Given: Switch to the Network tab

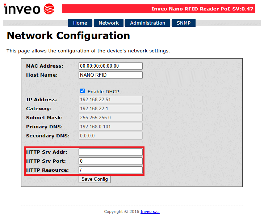Looking at the screenshot, I should [109, 23].
